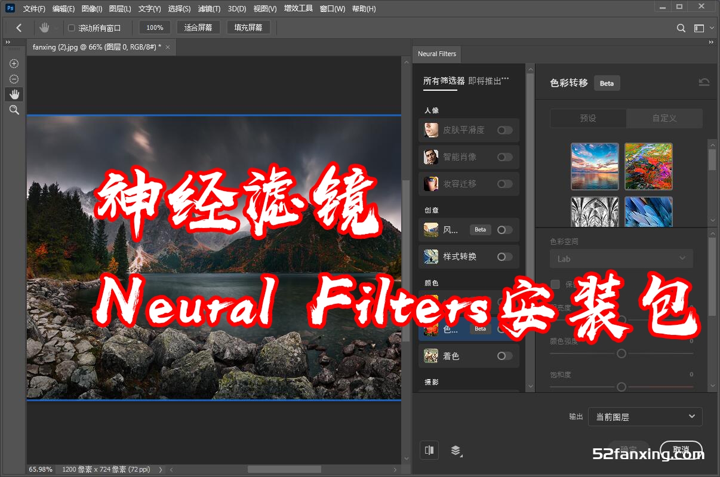Switch to the 所有筛选器 tab
Screen dimensions: 720x477
pyautogui.click(x=444, y=81)
